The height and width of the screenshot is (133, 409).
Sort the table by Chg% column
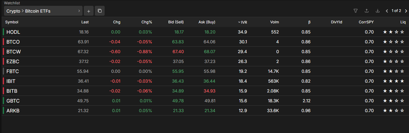point(147,22)
